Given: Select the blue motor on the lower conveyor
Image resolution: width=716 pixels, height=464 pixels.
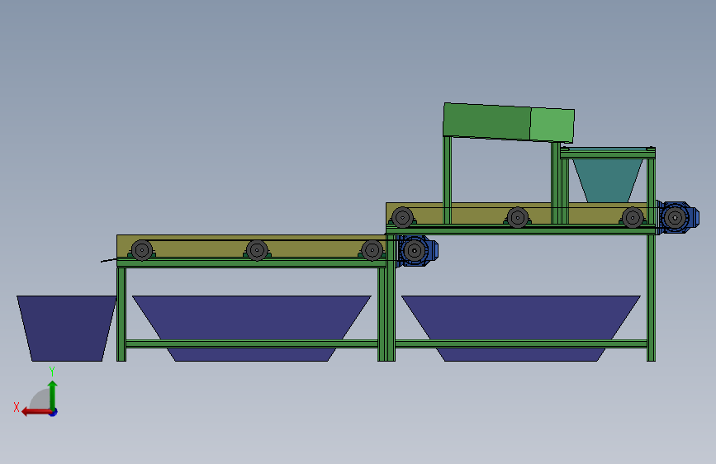Looking at the screenshot, I should click(416, 250).
